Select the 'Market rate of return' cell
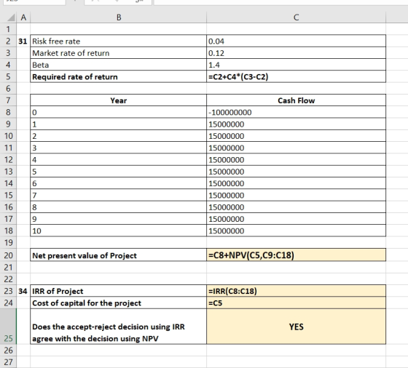The height and width of the screenshot is (368, 408). tap(119, 53)
